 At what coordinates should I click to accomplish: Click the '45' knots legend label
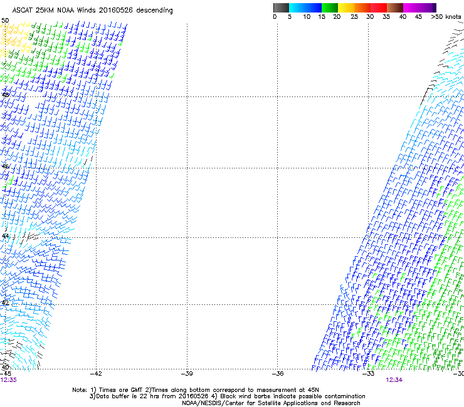(x=418, y=17)
